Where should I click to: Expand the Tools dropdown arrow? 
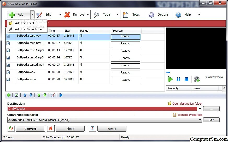(x=118, y=15)
